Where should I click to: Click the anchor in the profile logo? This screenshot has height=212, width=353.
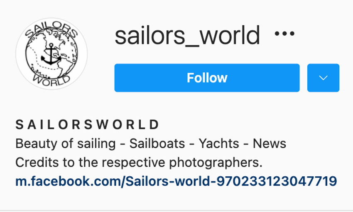click(x=51, y=54)
